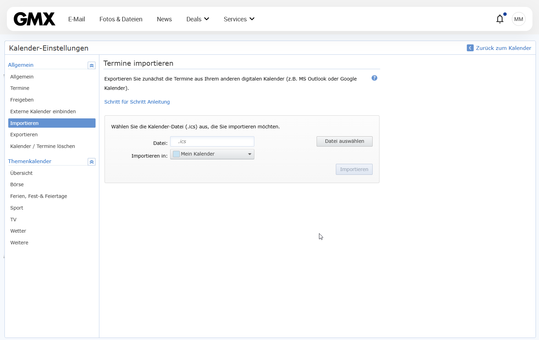This screenshot has width=539, height=340.
Task: Open the Schritt für Schritt Anleitung link
Action: (x=137, y=102)
